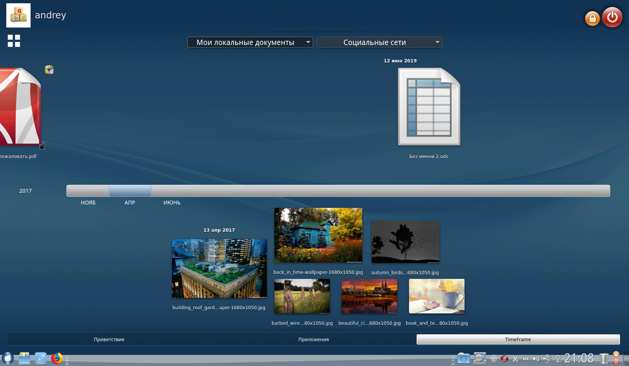The image size is (629, 366).
Task: Open the blue folder icon in the tray area
Action: (463, 359)
